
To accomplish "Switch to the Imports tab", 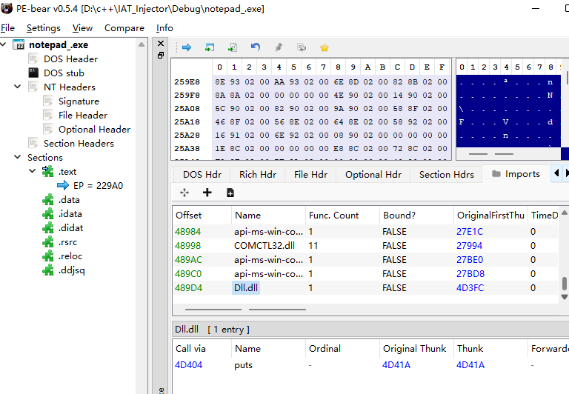I will (516, 174).
